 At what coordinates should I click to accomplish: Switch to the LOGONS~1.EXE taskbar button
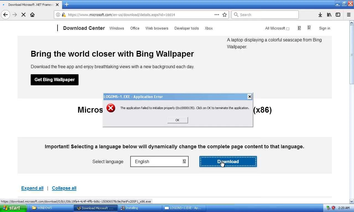pyautogui.click(x=184, y=208)
